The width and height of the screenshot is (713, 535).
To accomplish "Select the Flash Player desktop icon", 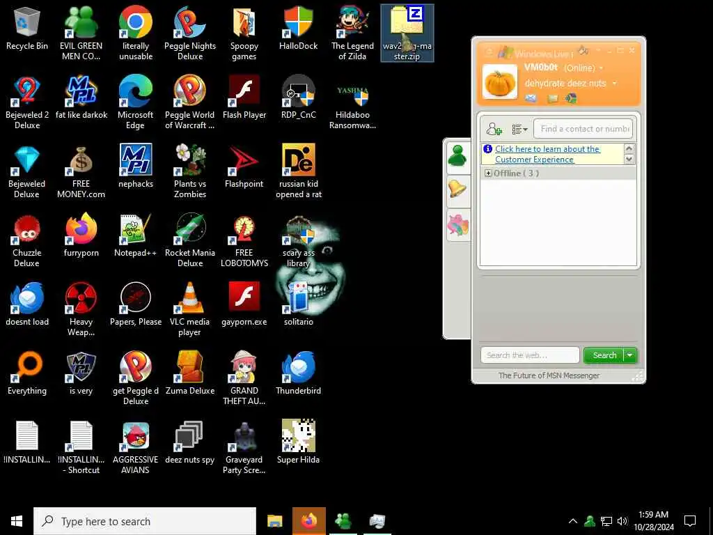I will (x=244, y=98).
